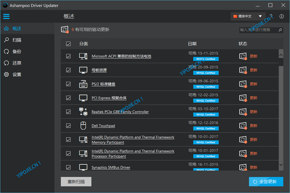
Task: Select the 备份 (backup) sidebar icon
Action: pyautogui.click(x=6, y=51)
